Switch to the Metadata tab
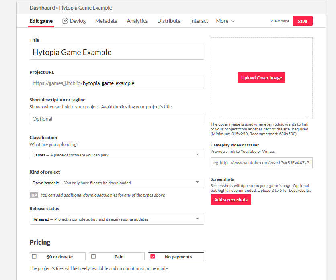 tap(106, 21)
